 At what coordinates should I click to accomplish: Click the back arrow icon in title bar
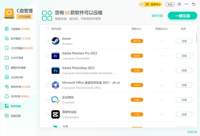coord(193,4)
